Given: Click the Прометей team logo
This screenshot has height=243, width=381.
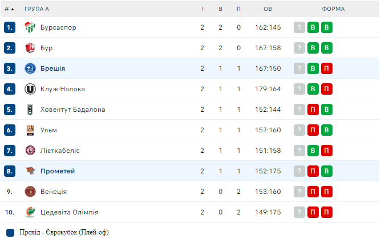Looking at the screenshot, I should click(x=30, y=171).
